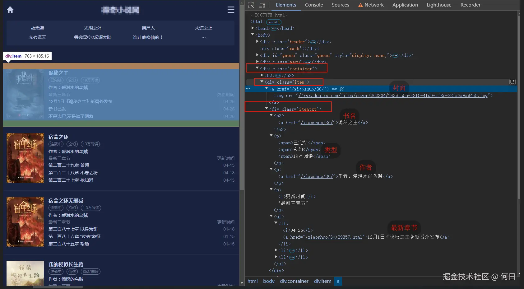Viewport: 524px width, 289px height.
Task: Open the 光阴之外 navigation link
Action: (93, 28)
